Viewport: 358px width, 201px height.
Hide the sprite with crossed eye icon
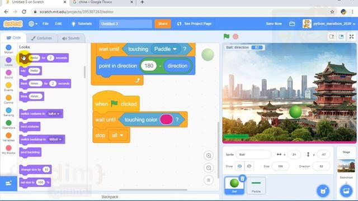click(x=249, y=166)
